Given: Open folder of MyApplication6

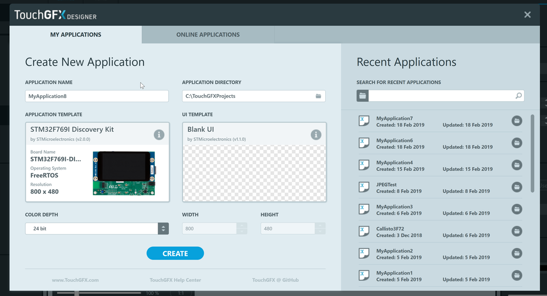Looking at the screenshot, I should click(517, 143).
